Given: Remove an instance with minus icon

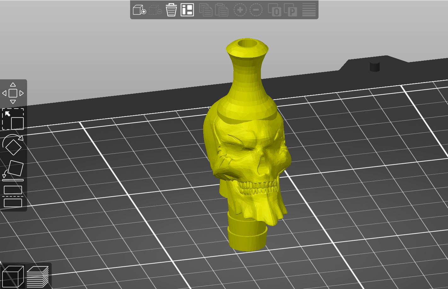Looking at the screenshot, I should pos(256,10).
